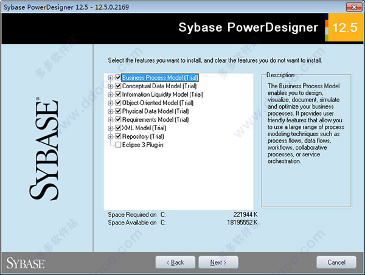
Task: Expand the Conceptual Data Model node
Action: (110, 86)
